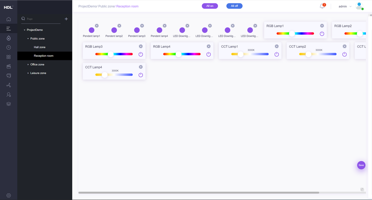This screenshot has height=200, width=372.
Task: Select Hall zone in the page tree
Action: tap(40, 47)
